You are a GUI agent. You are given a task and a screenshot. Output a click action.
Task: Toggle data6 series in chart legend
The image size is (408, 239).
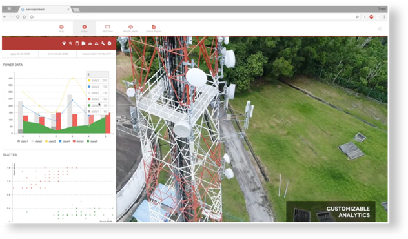point(92,141)
